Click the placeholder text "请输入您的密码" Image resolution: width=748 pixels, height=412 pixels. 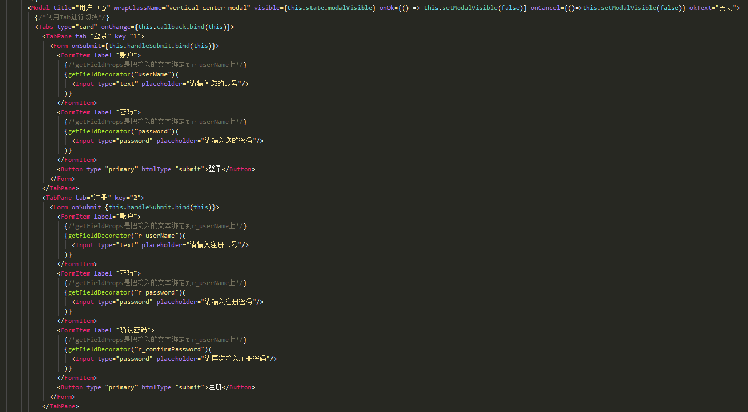tap(229, 141)
